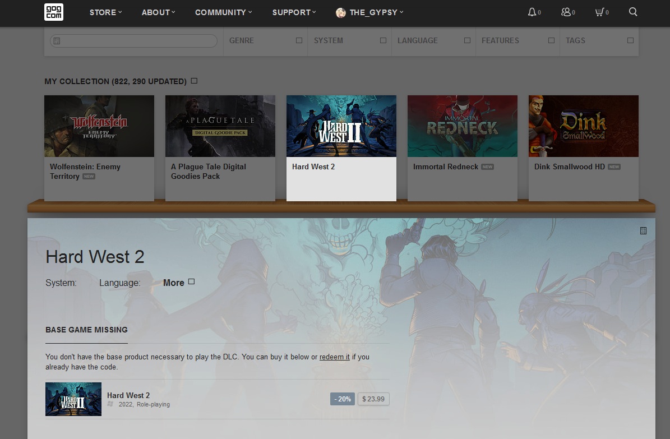Click the NEW badge on the Wolfenstein card
Screen dimensions: 670x439
[89, 176]
